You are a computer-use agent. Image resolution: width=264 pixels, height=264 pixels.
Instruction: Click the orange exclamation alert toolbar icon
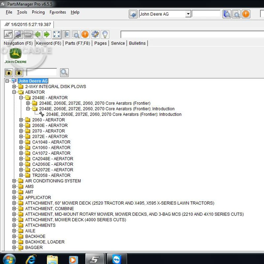pyautogui.click(x=85, y=35)
